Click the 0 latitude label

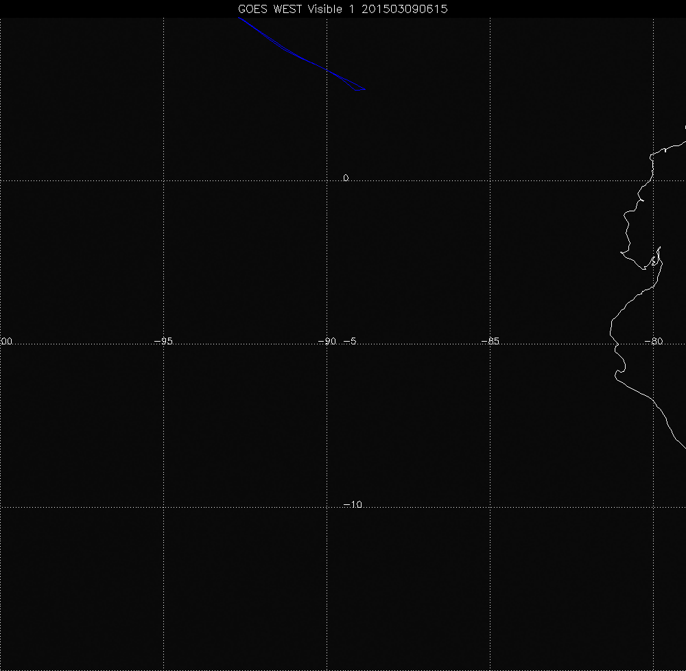(346, 178)
